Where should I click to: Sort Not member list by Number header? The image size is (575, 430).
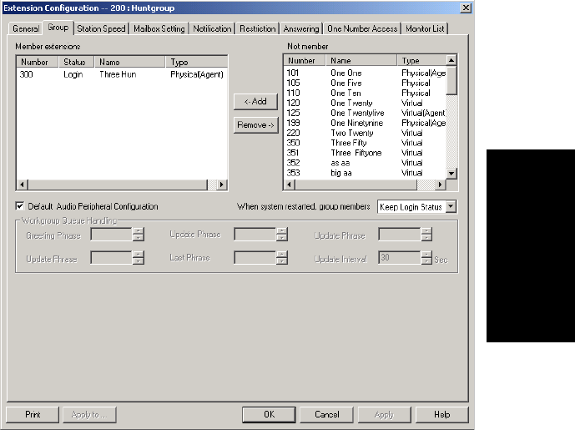[305, 61]
